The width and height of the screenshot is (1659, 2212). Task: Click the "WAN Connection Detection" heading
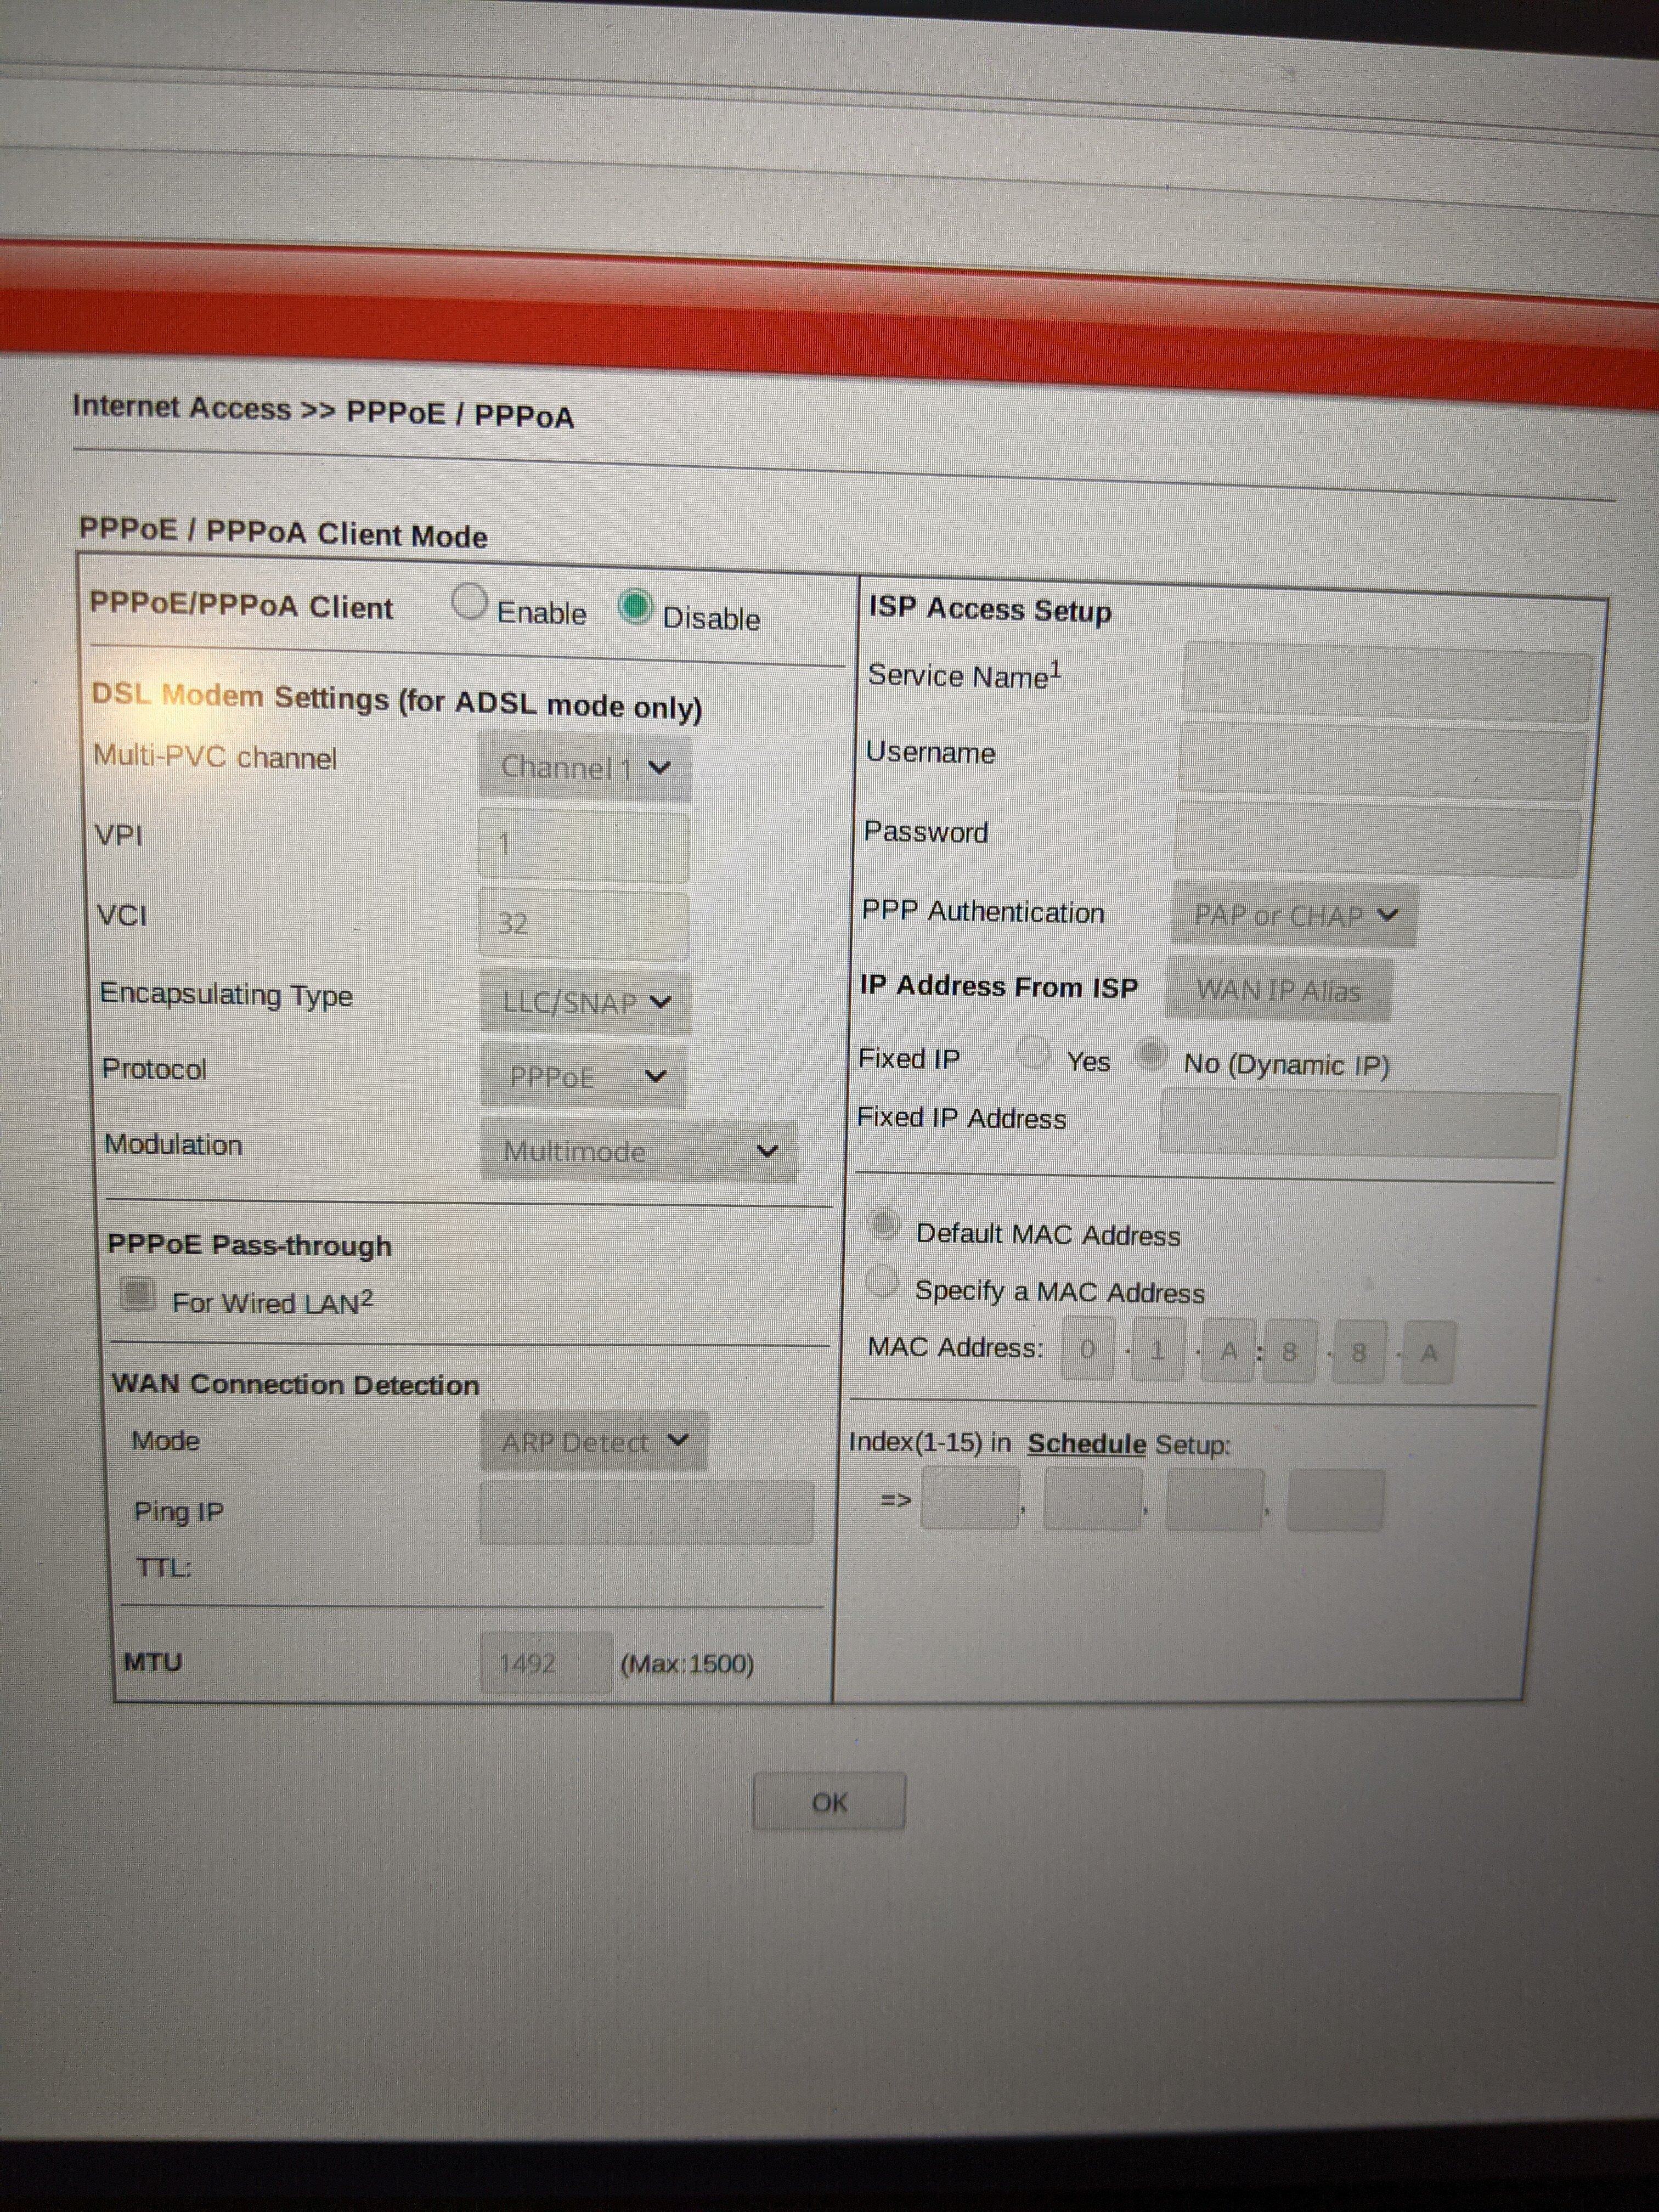(295, 1384)
